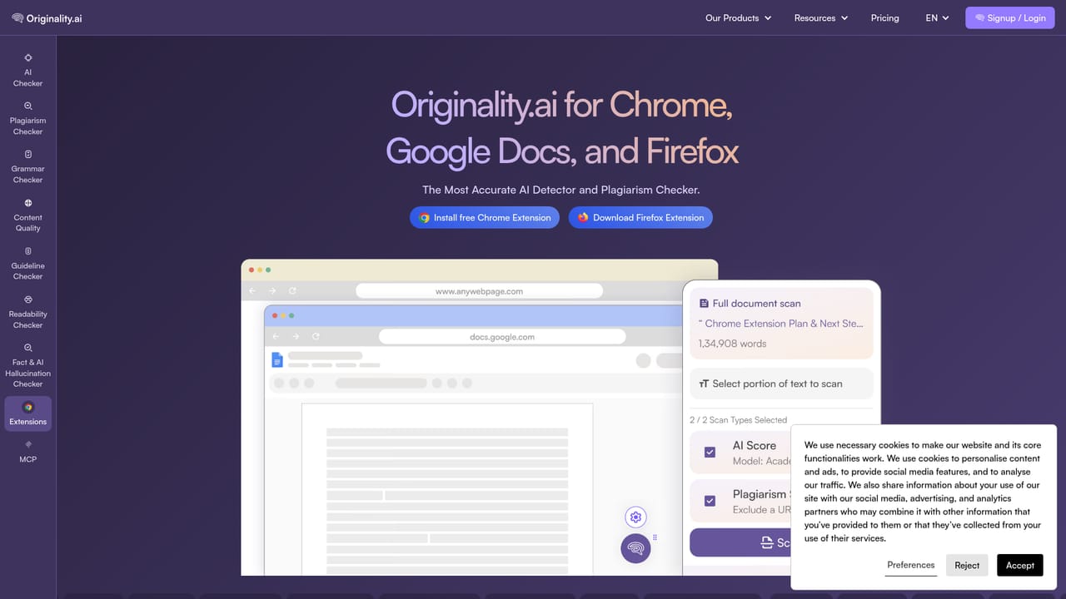The image size is (1066, 599).
Task: Click the settings gear icon beside the document
Action: pos(635,517)
